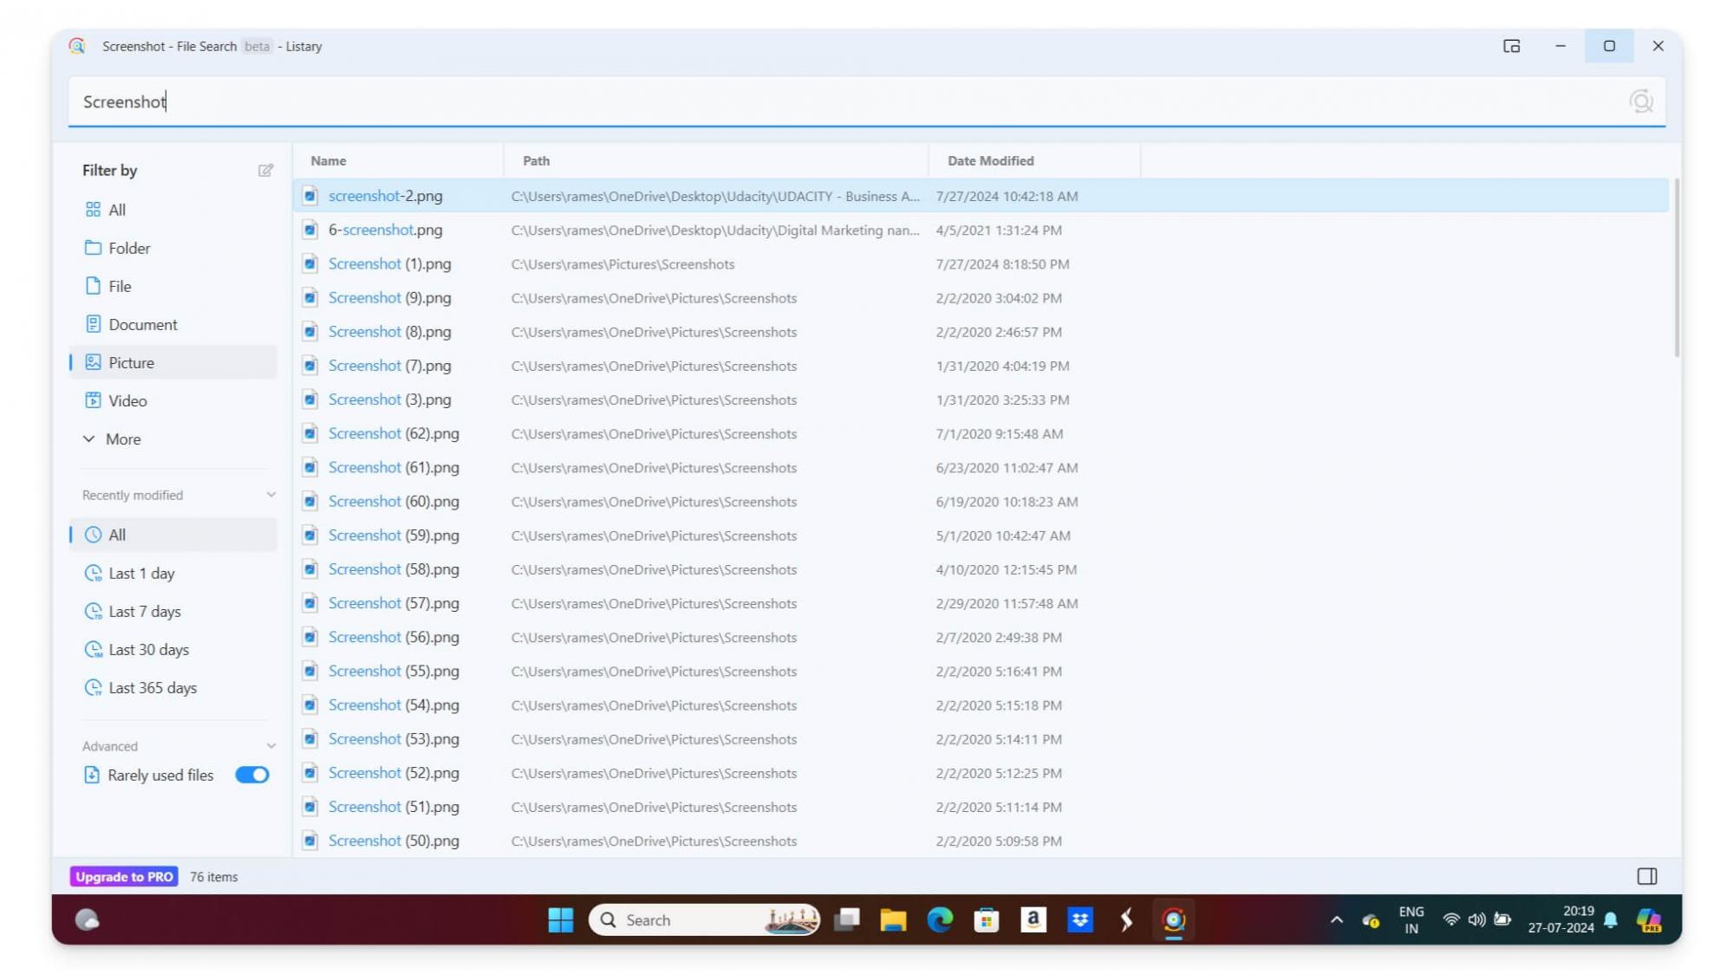The image size is (1734, 974).
Task: Select the Video filter
Action: point(127,400)
